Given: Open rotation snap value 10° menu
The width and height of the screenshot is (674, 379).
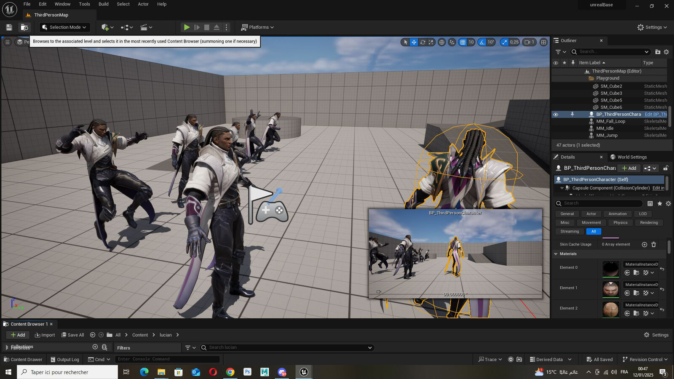Looking at the screenshot, I should coord(491,42).
